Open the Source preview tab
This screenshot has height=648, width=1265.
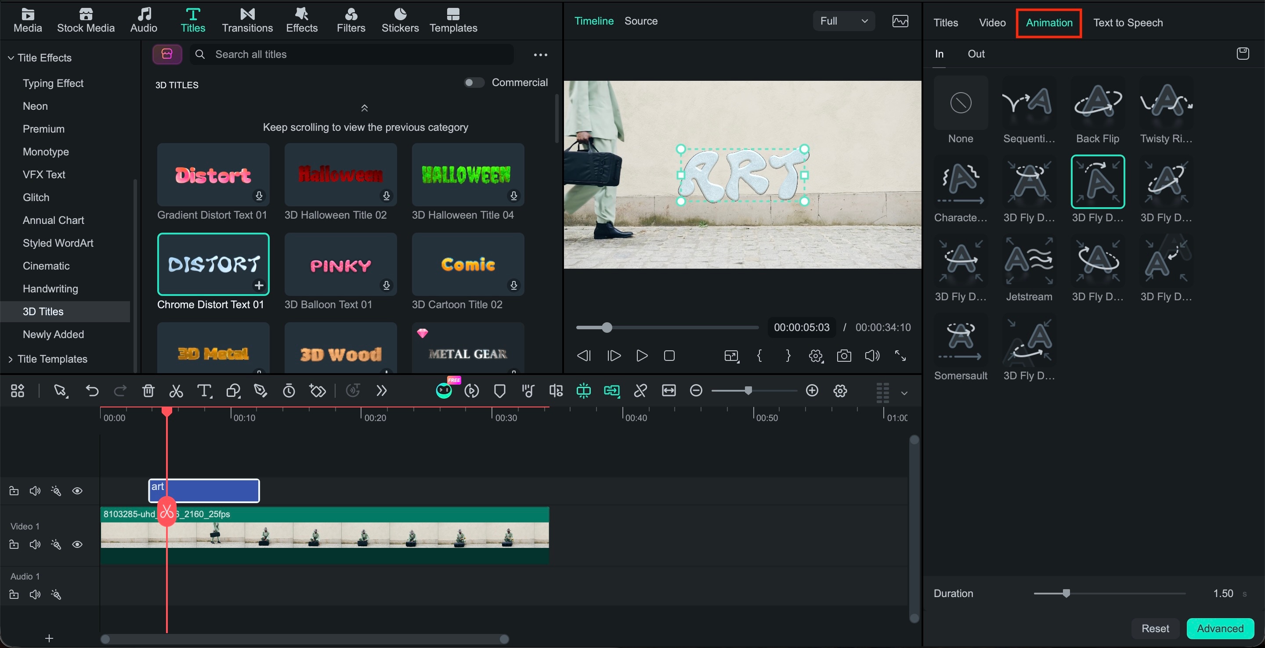640,21
